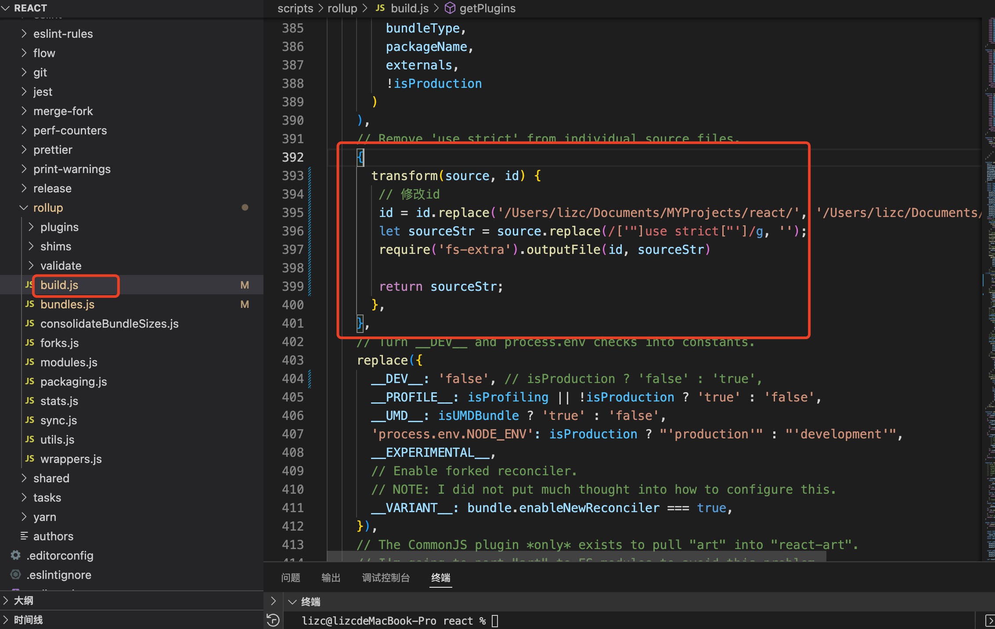The height and width of the screenshot is (629, 995).
Task: Click the authors file lines icon
Action: point(24,536)
